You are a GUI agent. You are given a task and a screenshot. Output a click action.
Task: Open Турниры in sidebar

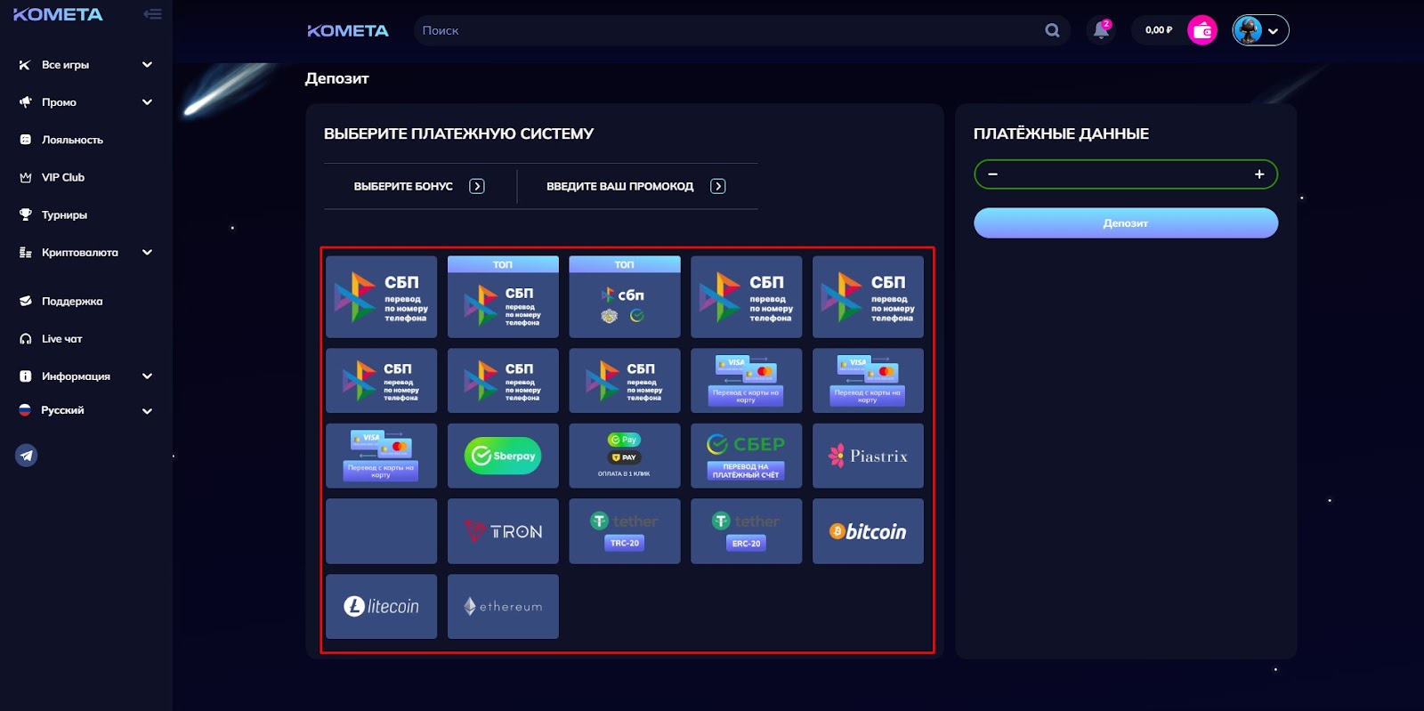[x=64, y=215]
